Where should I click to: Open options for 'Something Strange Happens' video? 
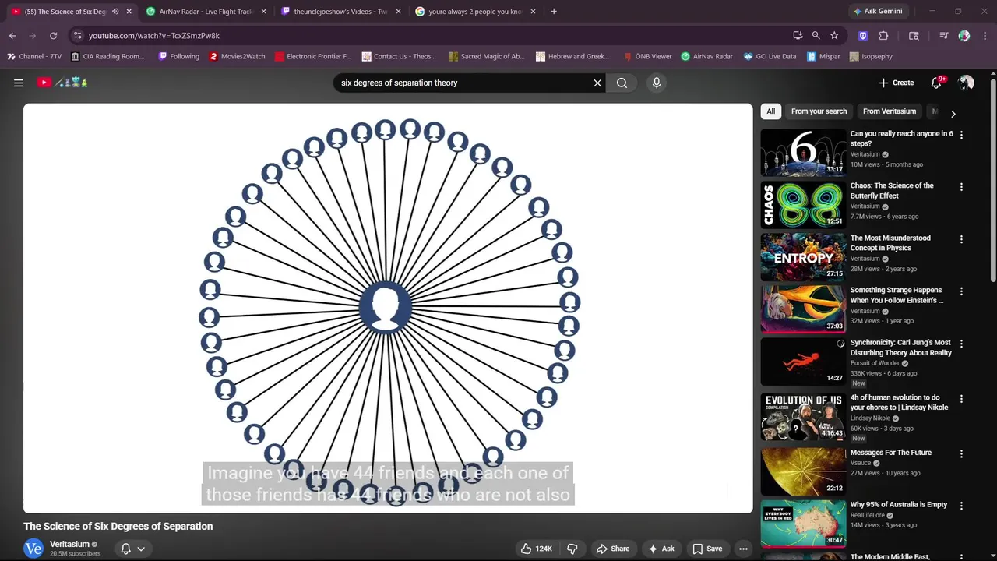tap(961, 291)
